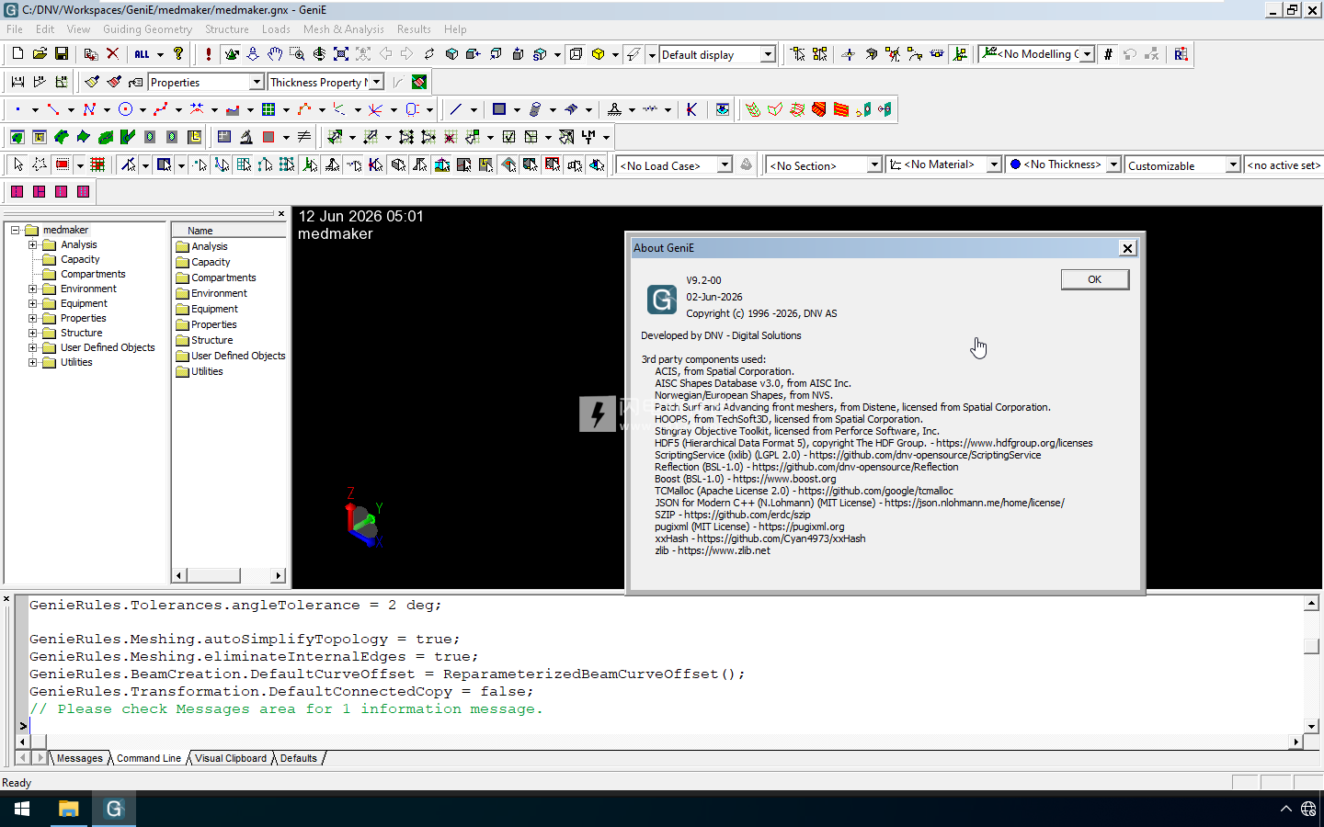
Task: Click the paintbrush icon beside the Properties dropdown
Action: (x=92, y=82)
